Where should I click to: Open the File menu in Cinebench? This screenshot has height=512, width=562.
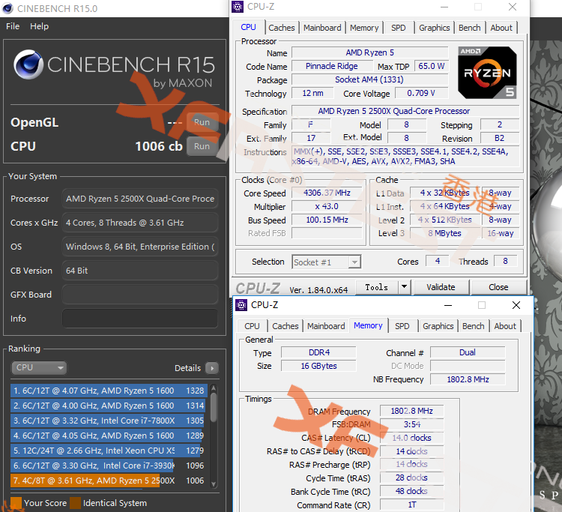(x=13, y=26)
